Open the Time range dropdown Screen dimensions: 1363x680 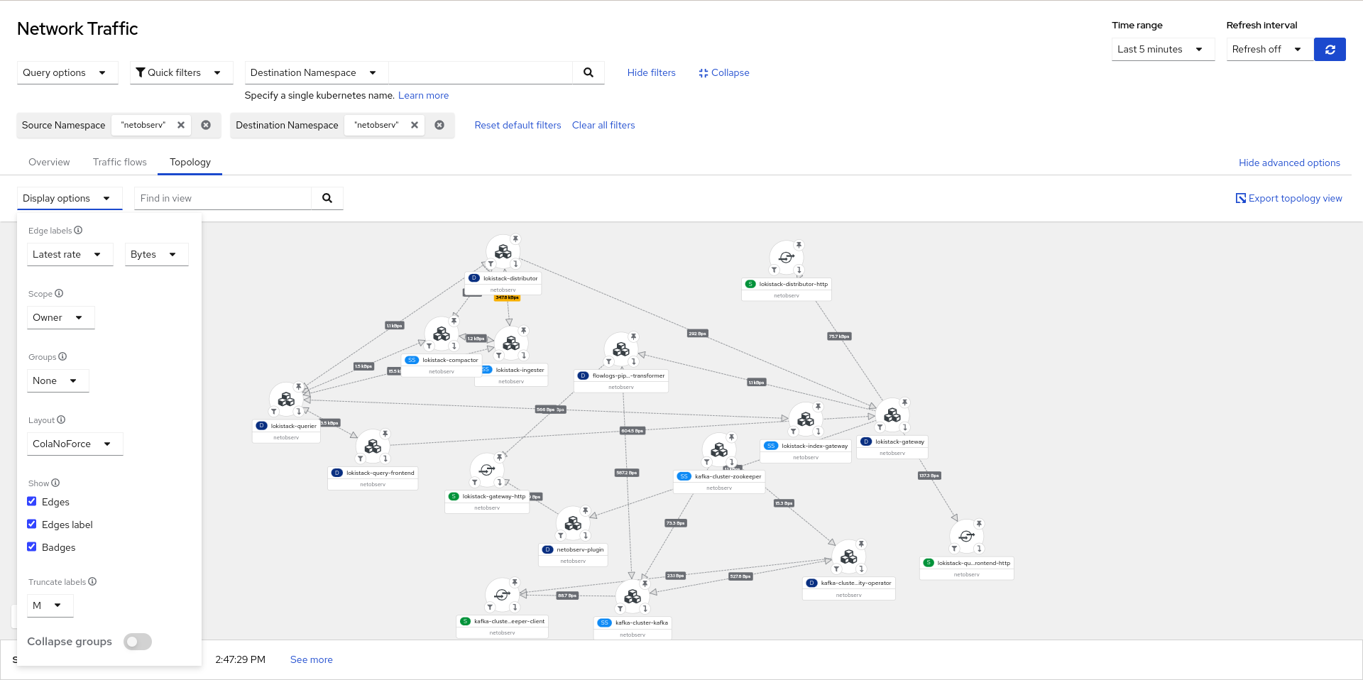1162,50
